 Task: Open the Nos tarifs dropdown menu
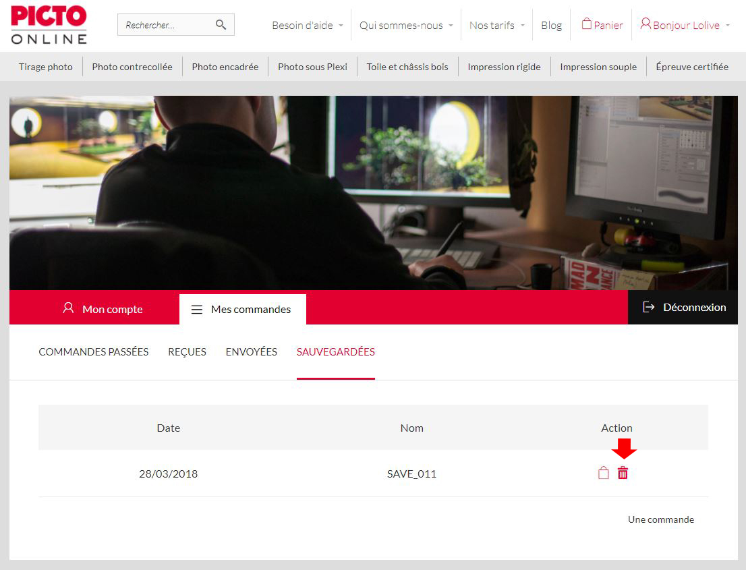[x=496, y=25]
